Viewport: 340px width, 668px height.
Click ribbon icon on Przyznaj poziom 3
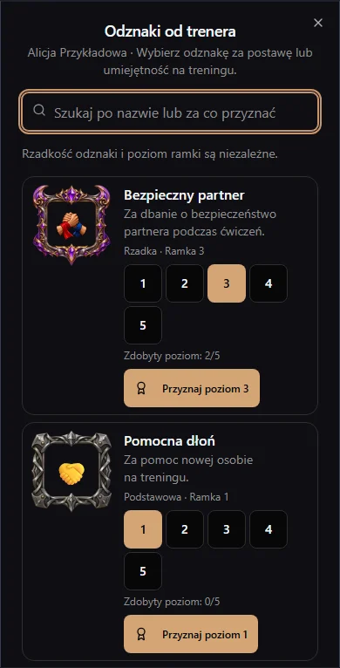[x=141, y=389]
